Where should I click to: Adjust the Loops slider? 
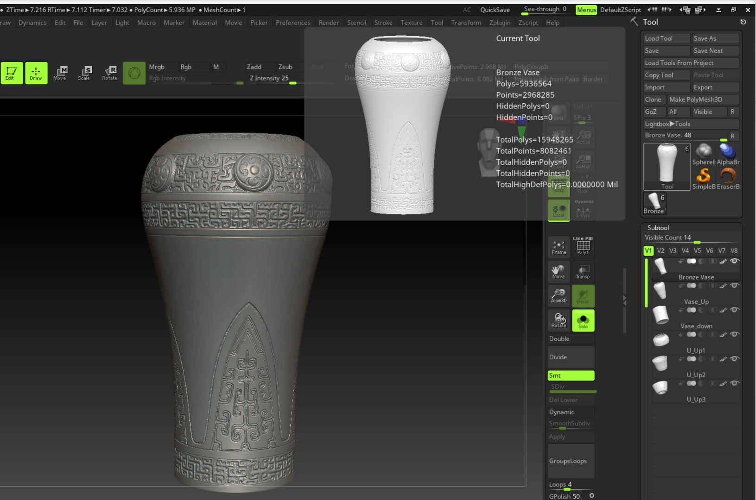[x=571, y=485]
